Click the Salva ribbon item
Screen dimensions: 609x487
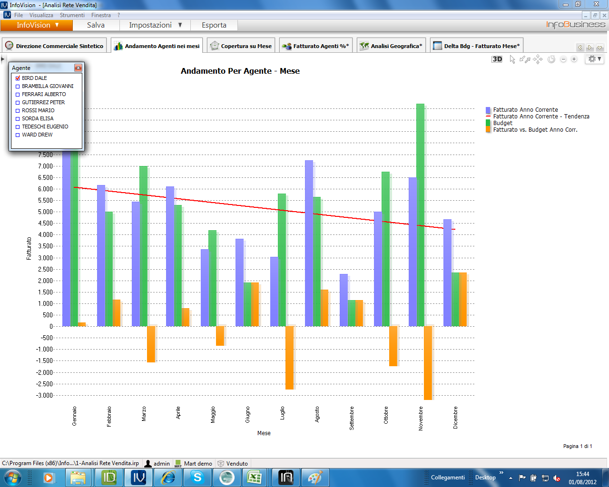point(96,25)
